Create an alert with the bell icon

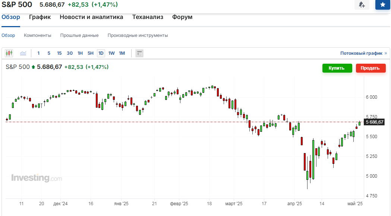pos(362,4)
